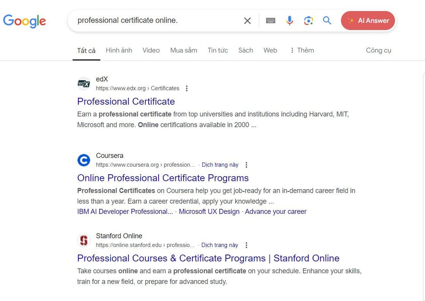Open Công cụ tools

379,50
